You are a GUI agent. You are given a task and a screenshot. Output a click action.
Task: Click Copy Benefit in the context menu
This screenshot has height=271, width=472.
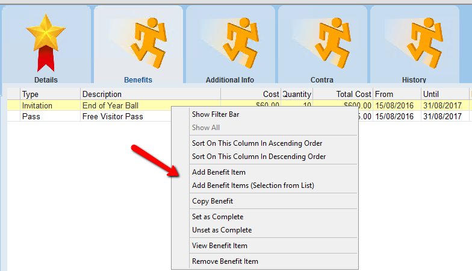[x=213, y=201]
